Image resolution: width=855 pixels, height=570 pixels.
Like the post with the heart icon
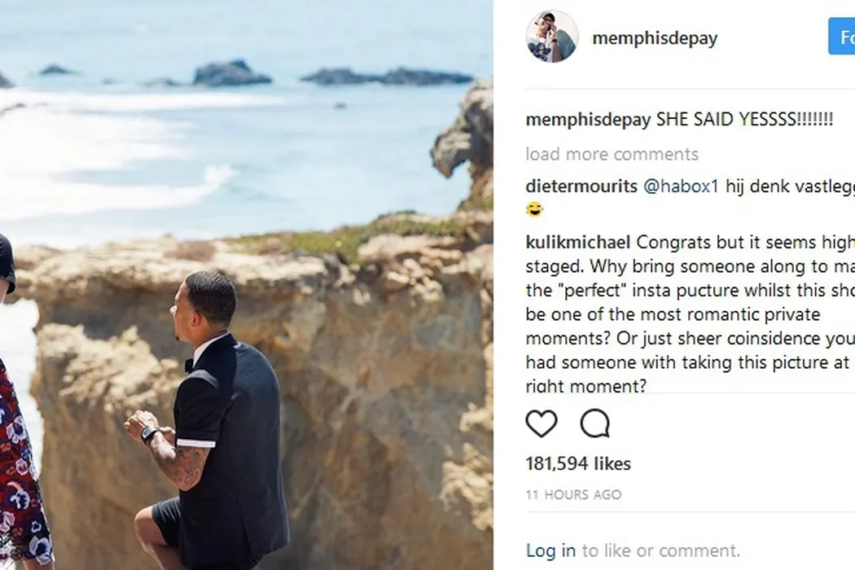coord(541,424)
